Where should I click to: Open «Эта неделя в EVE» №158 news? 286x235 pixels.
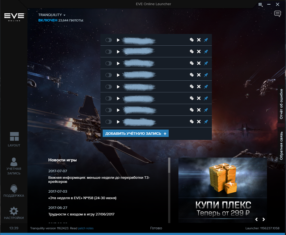pos(82,198)
